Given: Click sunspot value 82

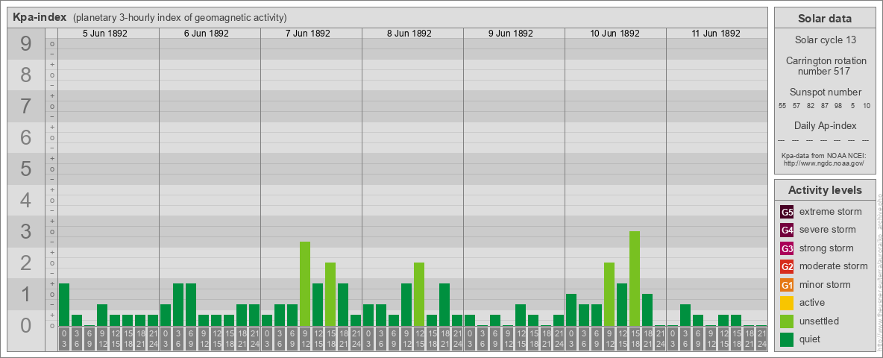Looking at the screenshot, I should [x=811, y=106].
